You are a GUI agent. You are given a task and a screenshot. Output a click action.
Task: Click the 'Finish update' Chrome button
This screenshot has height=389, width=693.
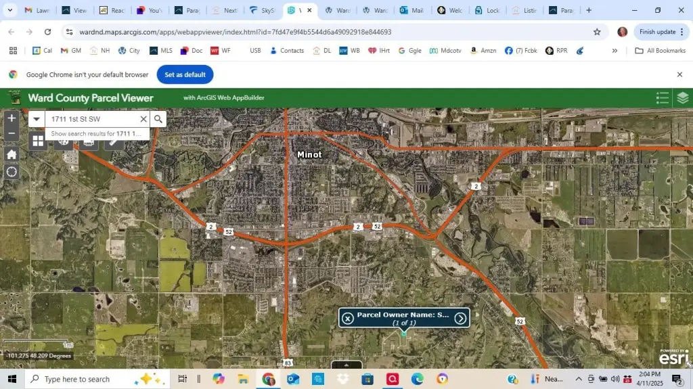(657, 32)
